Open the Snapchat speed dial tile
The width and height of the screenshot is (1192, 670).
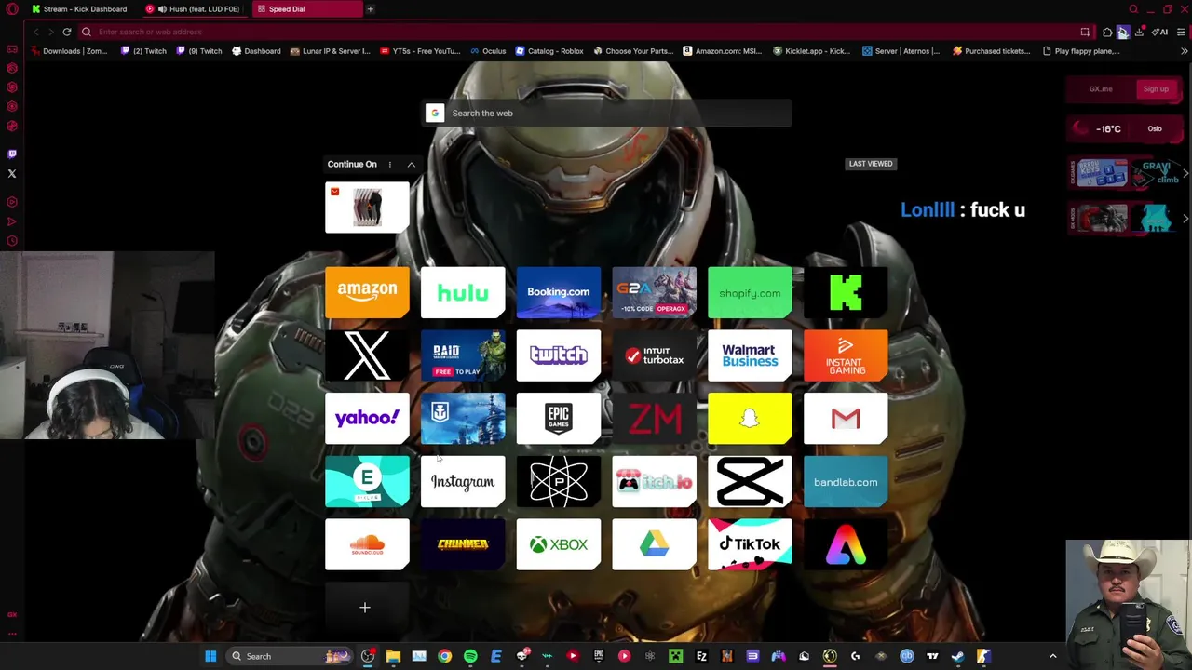(x=750, y=419)
